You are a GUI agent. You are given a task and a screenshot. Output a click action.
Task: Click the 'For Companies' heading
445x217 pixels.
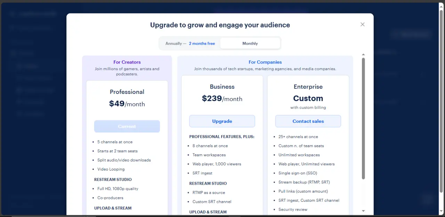265,62
